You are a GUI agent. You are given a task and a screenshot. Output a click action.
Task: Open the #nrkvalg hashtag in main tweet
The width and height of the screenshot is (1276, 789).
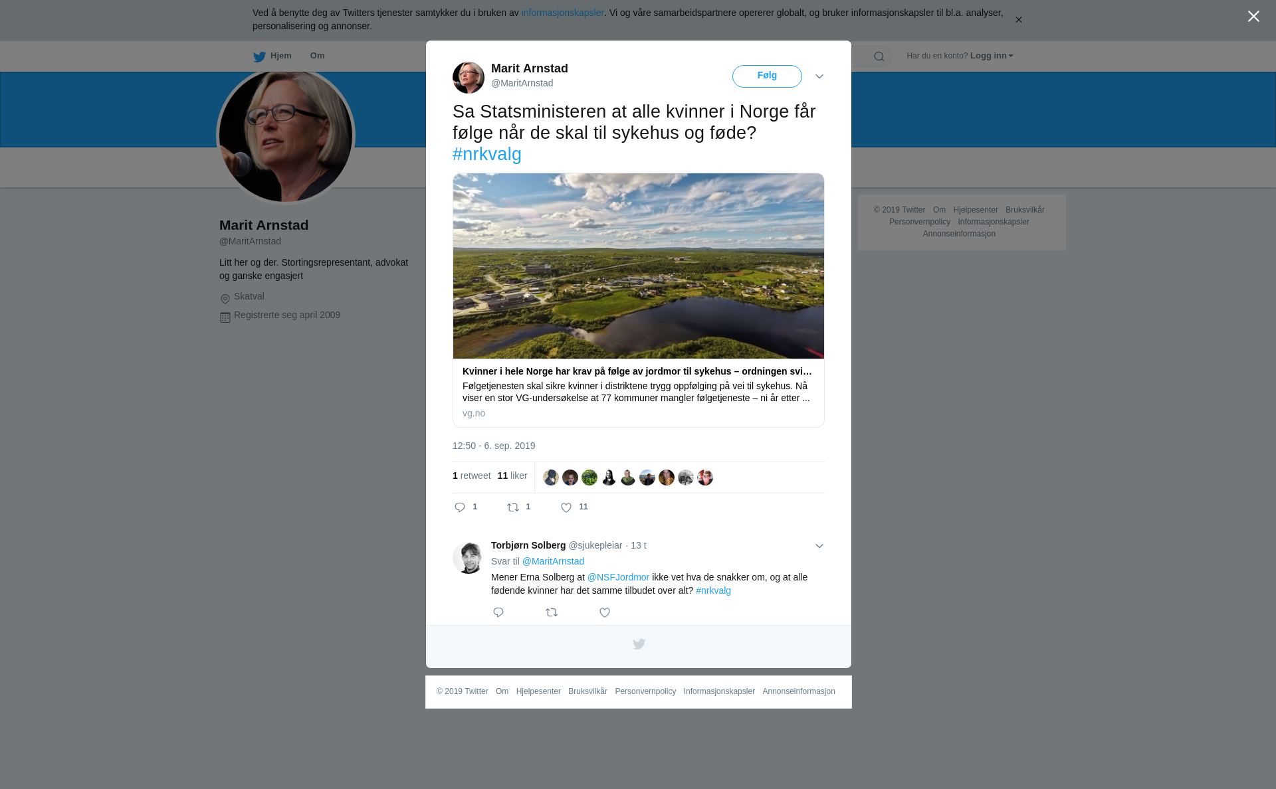coord(487,154)
